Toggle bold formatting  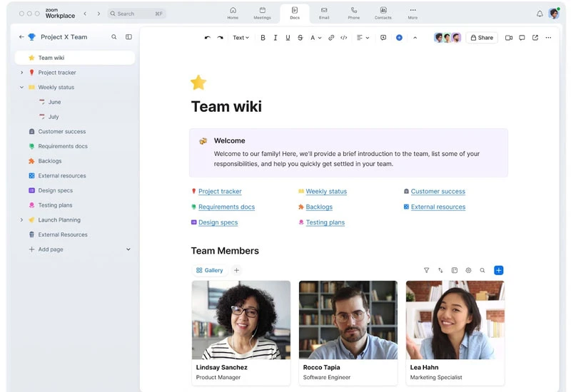[x=263, y=38]
